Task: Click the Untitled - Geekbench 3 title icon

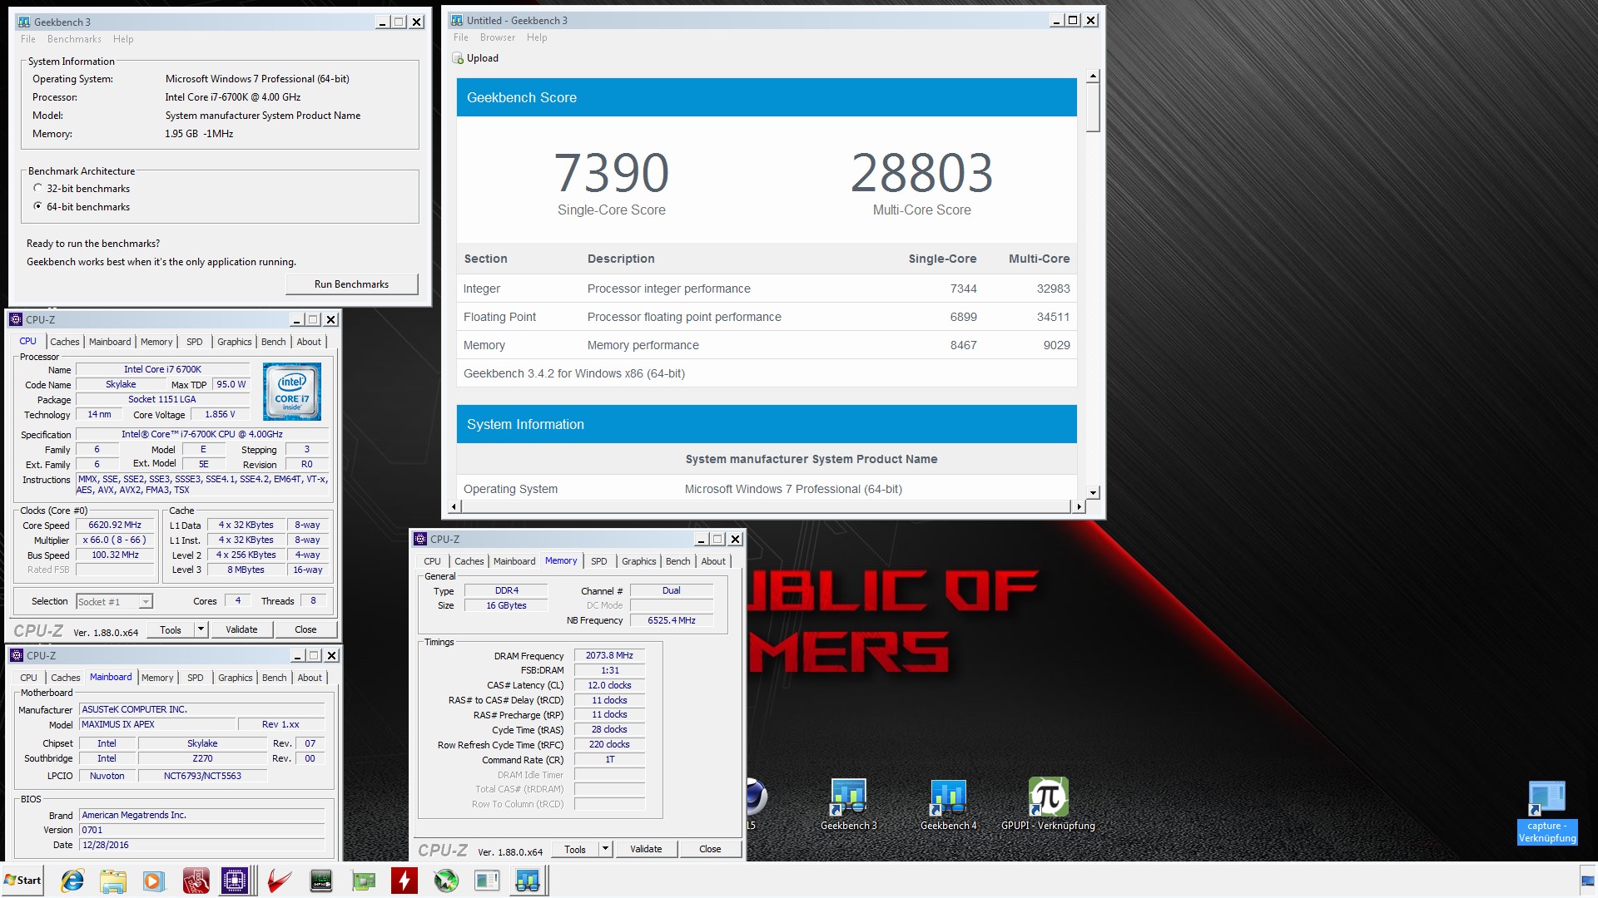Action: (x=457, y=20)
